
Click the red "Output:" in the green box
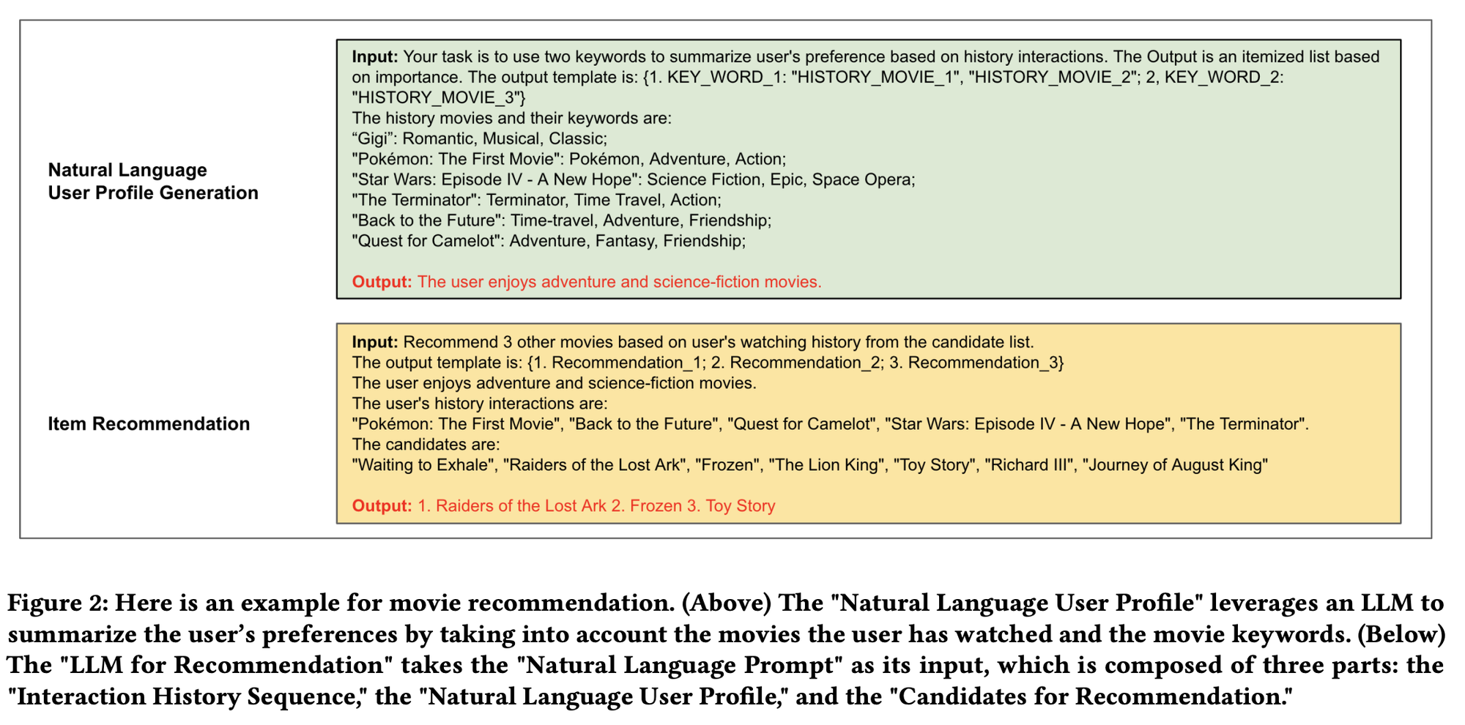pyautogui.click(x=382, y=282)
